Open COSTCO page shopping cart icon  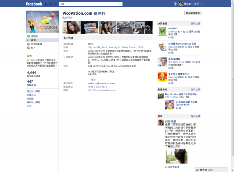point(162,47)
